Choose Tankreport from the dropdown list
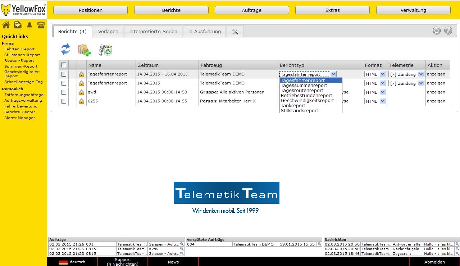 click(311, 106)
